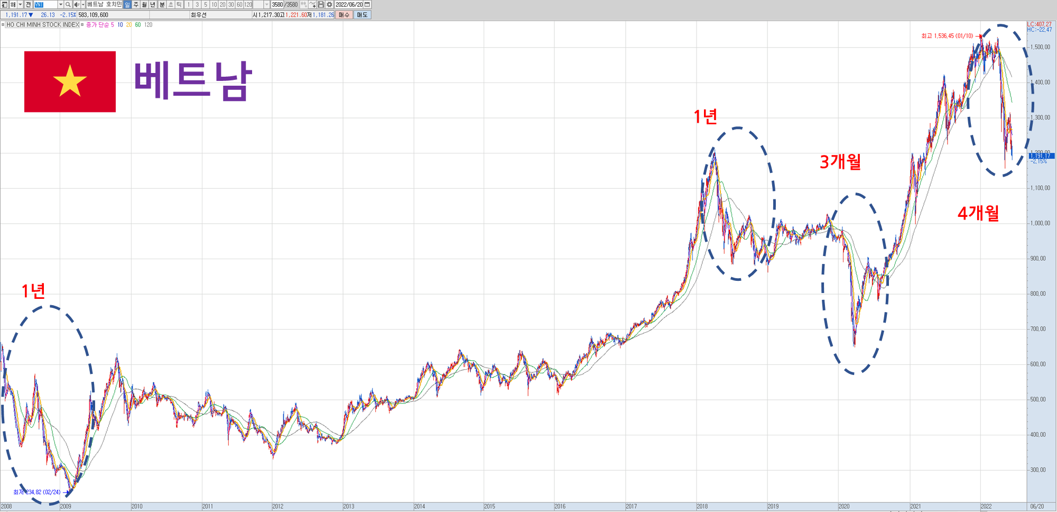Click the symbol search magnifier icon

[68, 4]
